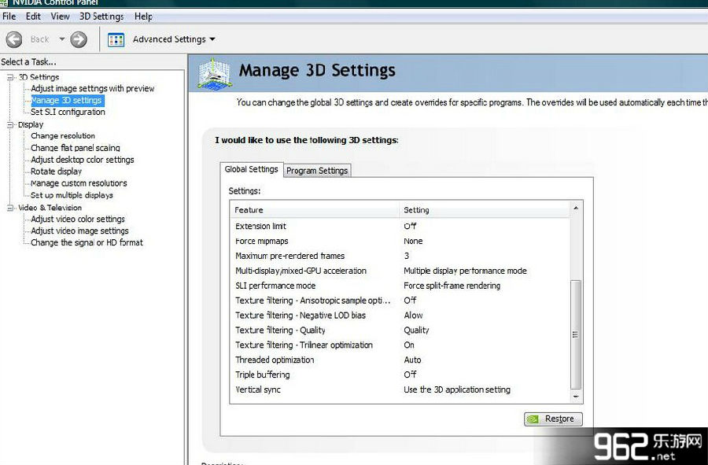Viewport: 708px width, 465px height.
Task: Click the Force mipmaps value None
Action: click(x=413, y=241)
